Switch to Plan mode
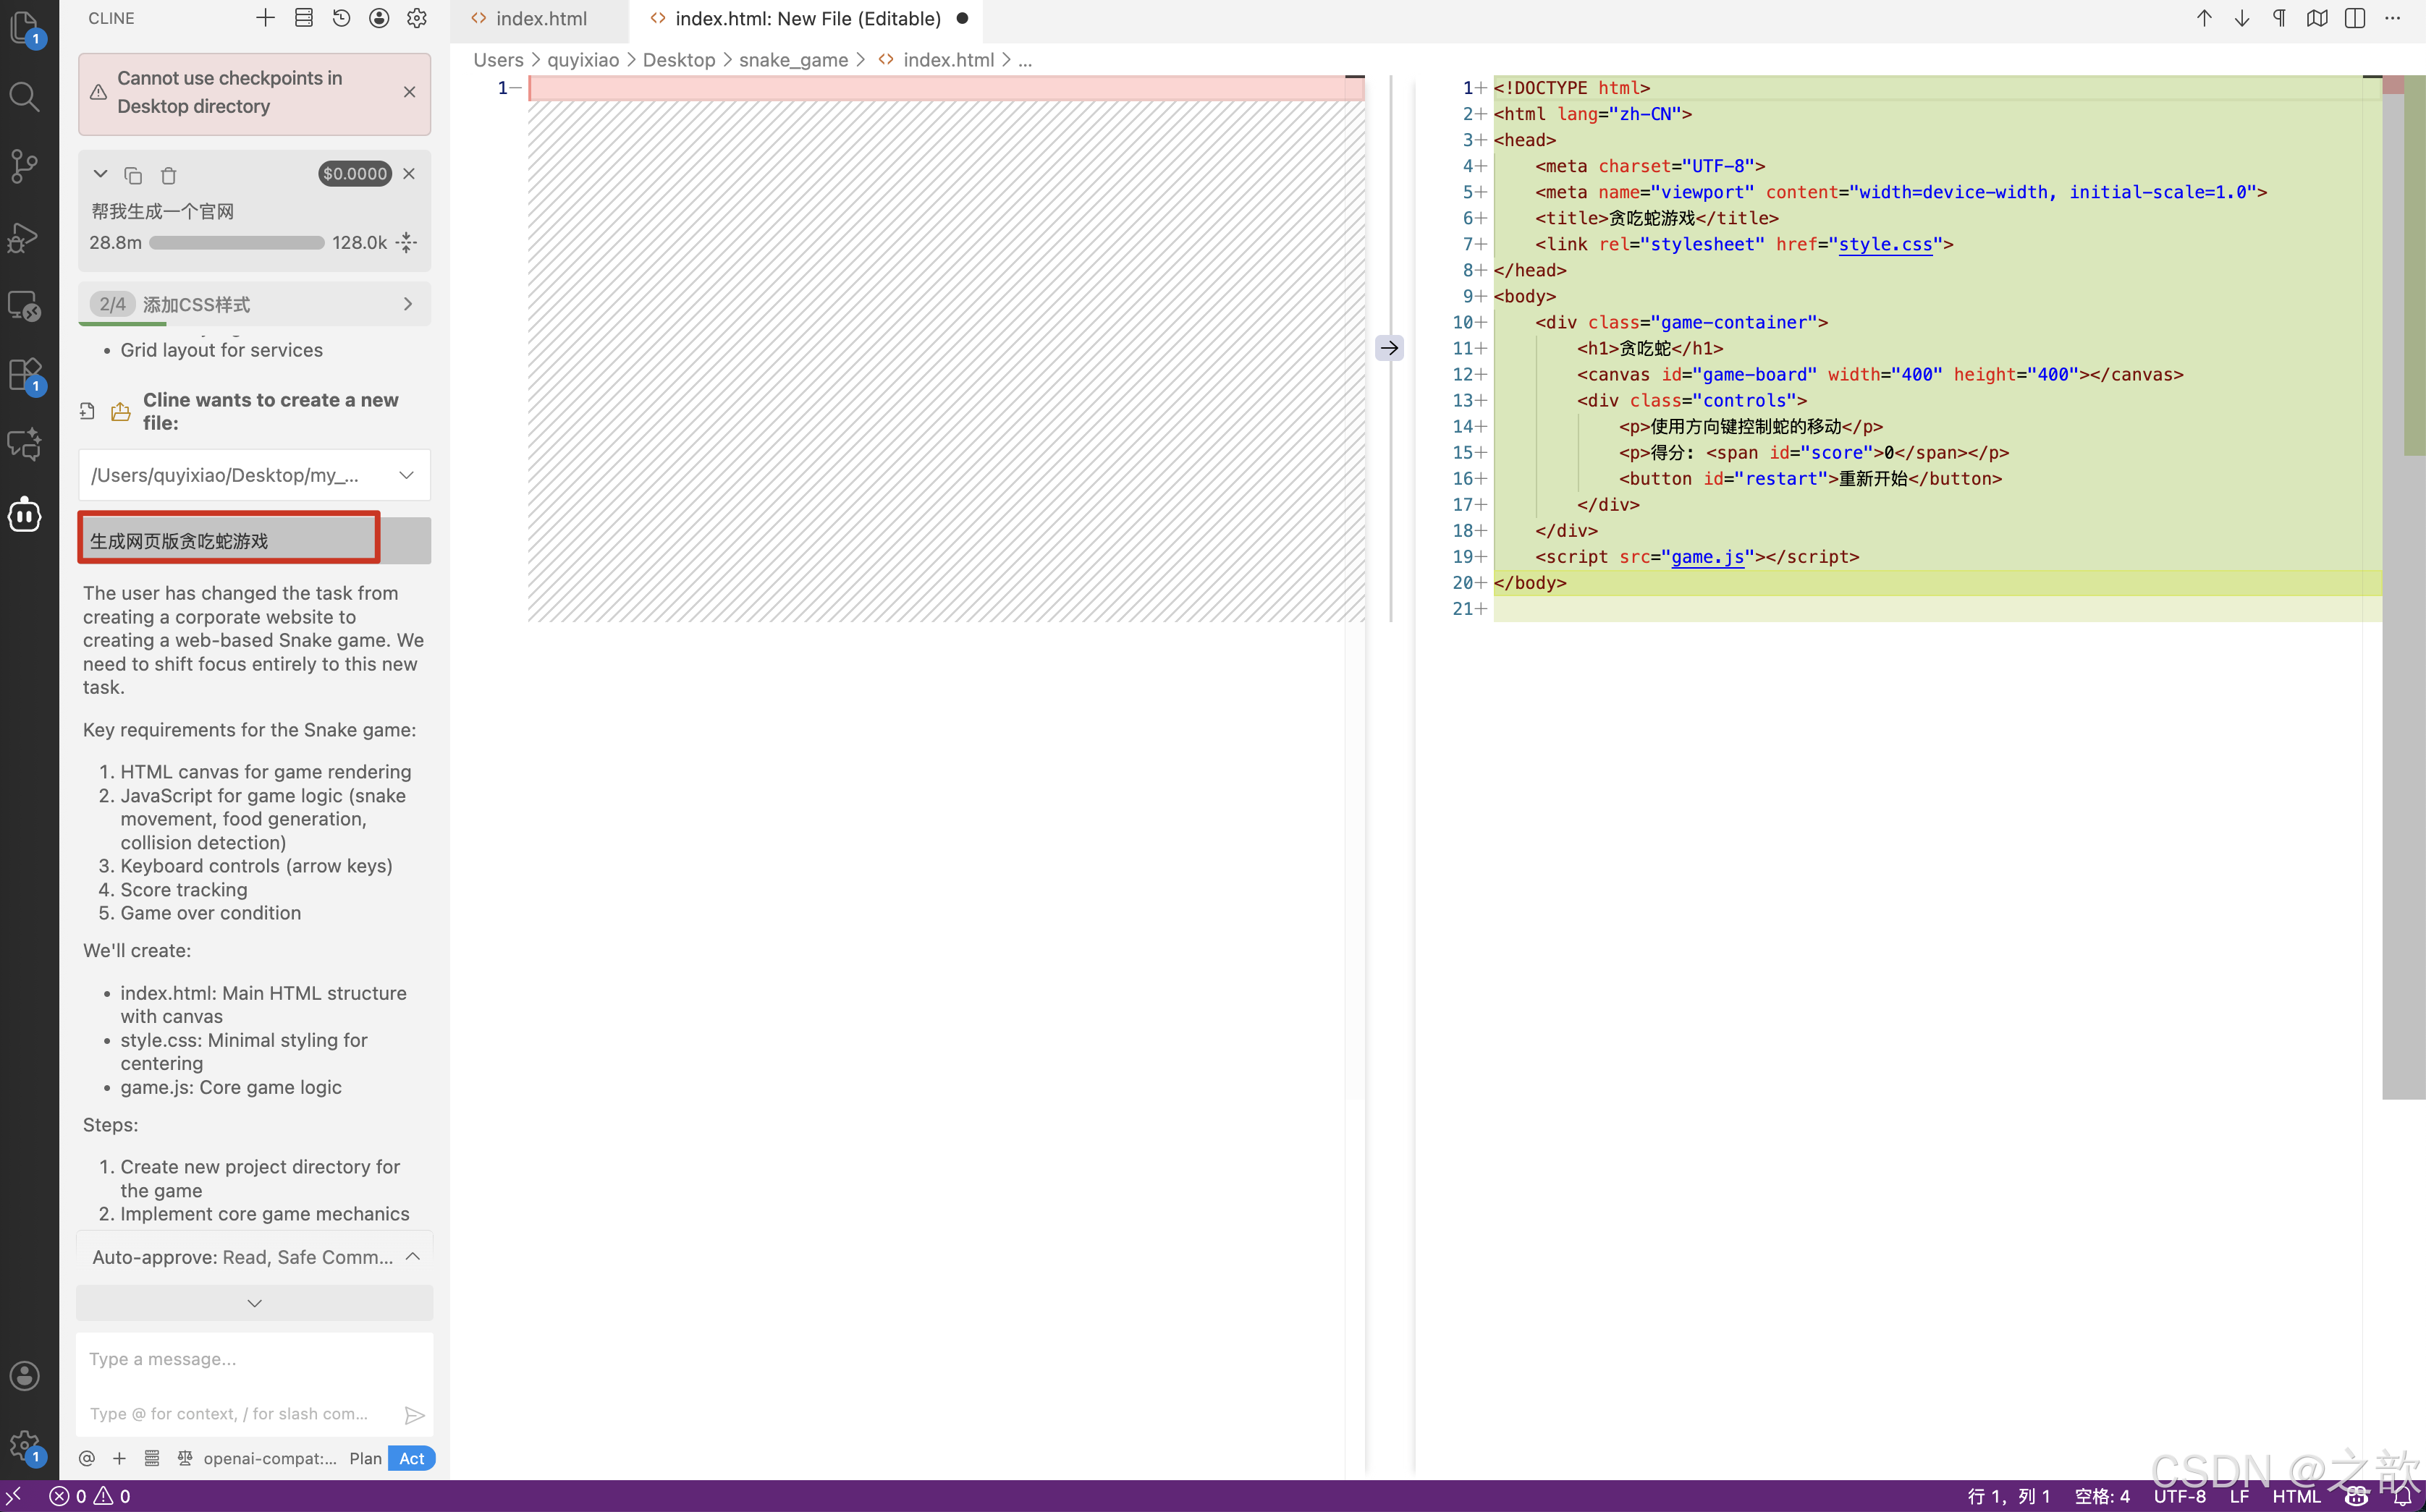 pyautogui.click(x=365, y=1458)
